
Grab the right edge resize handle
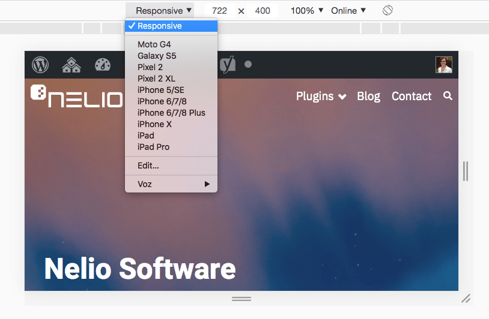pos(466,171)
